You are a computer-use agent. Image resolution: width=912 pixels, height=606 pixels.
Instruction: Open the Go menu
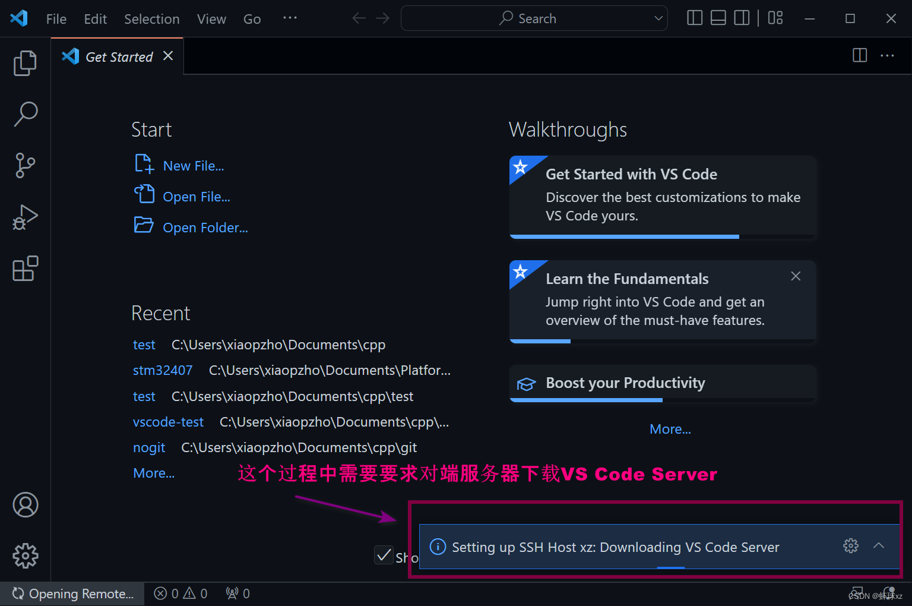[252, 19]
